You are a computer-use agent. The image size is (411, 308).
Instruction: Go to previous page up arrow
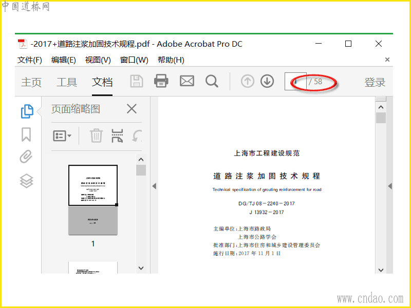[248, 81]
